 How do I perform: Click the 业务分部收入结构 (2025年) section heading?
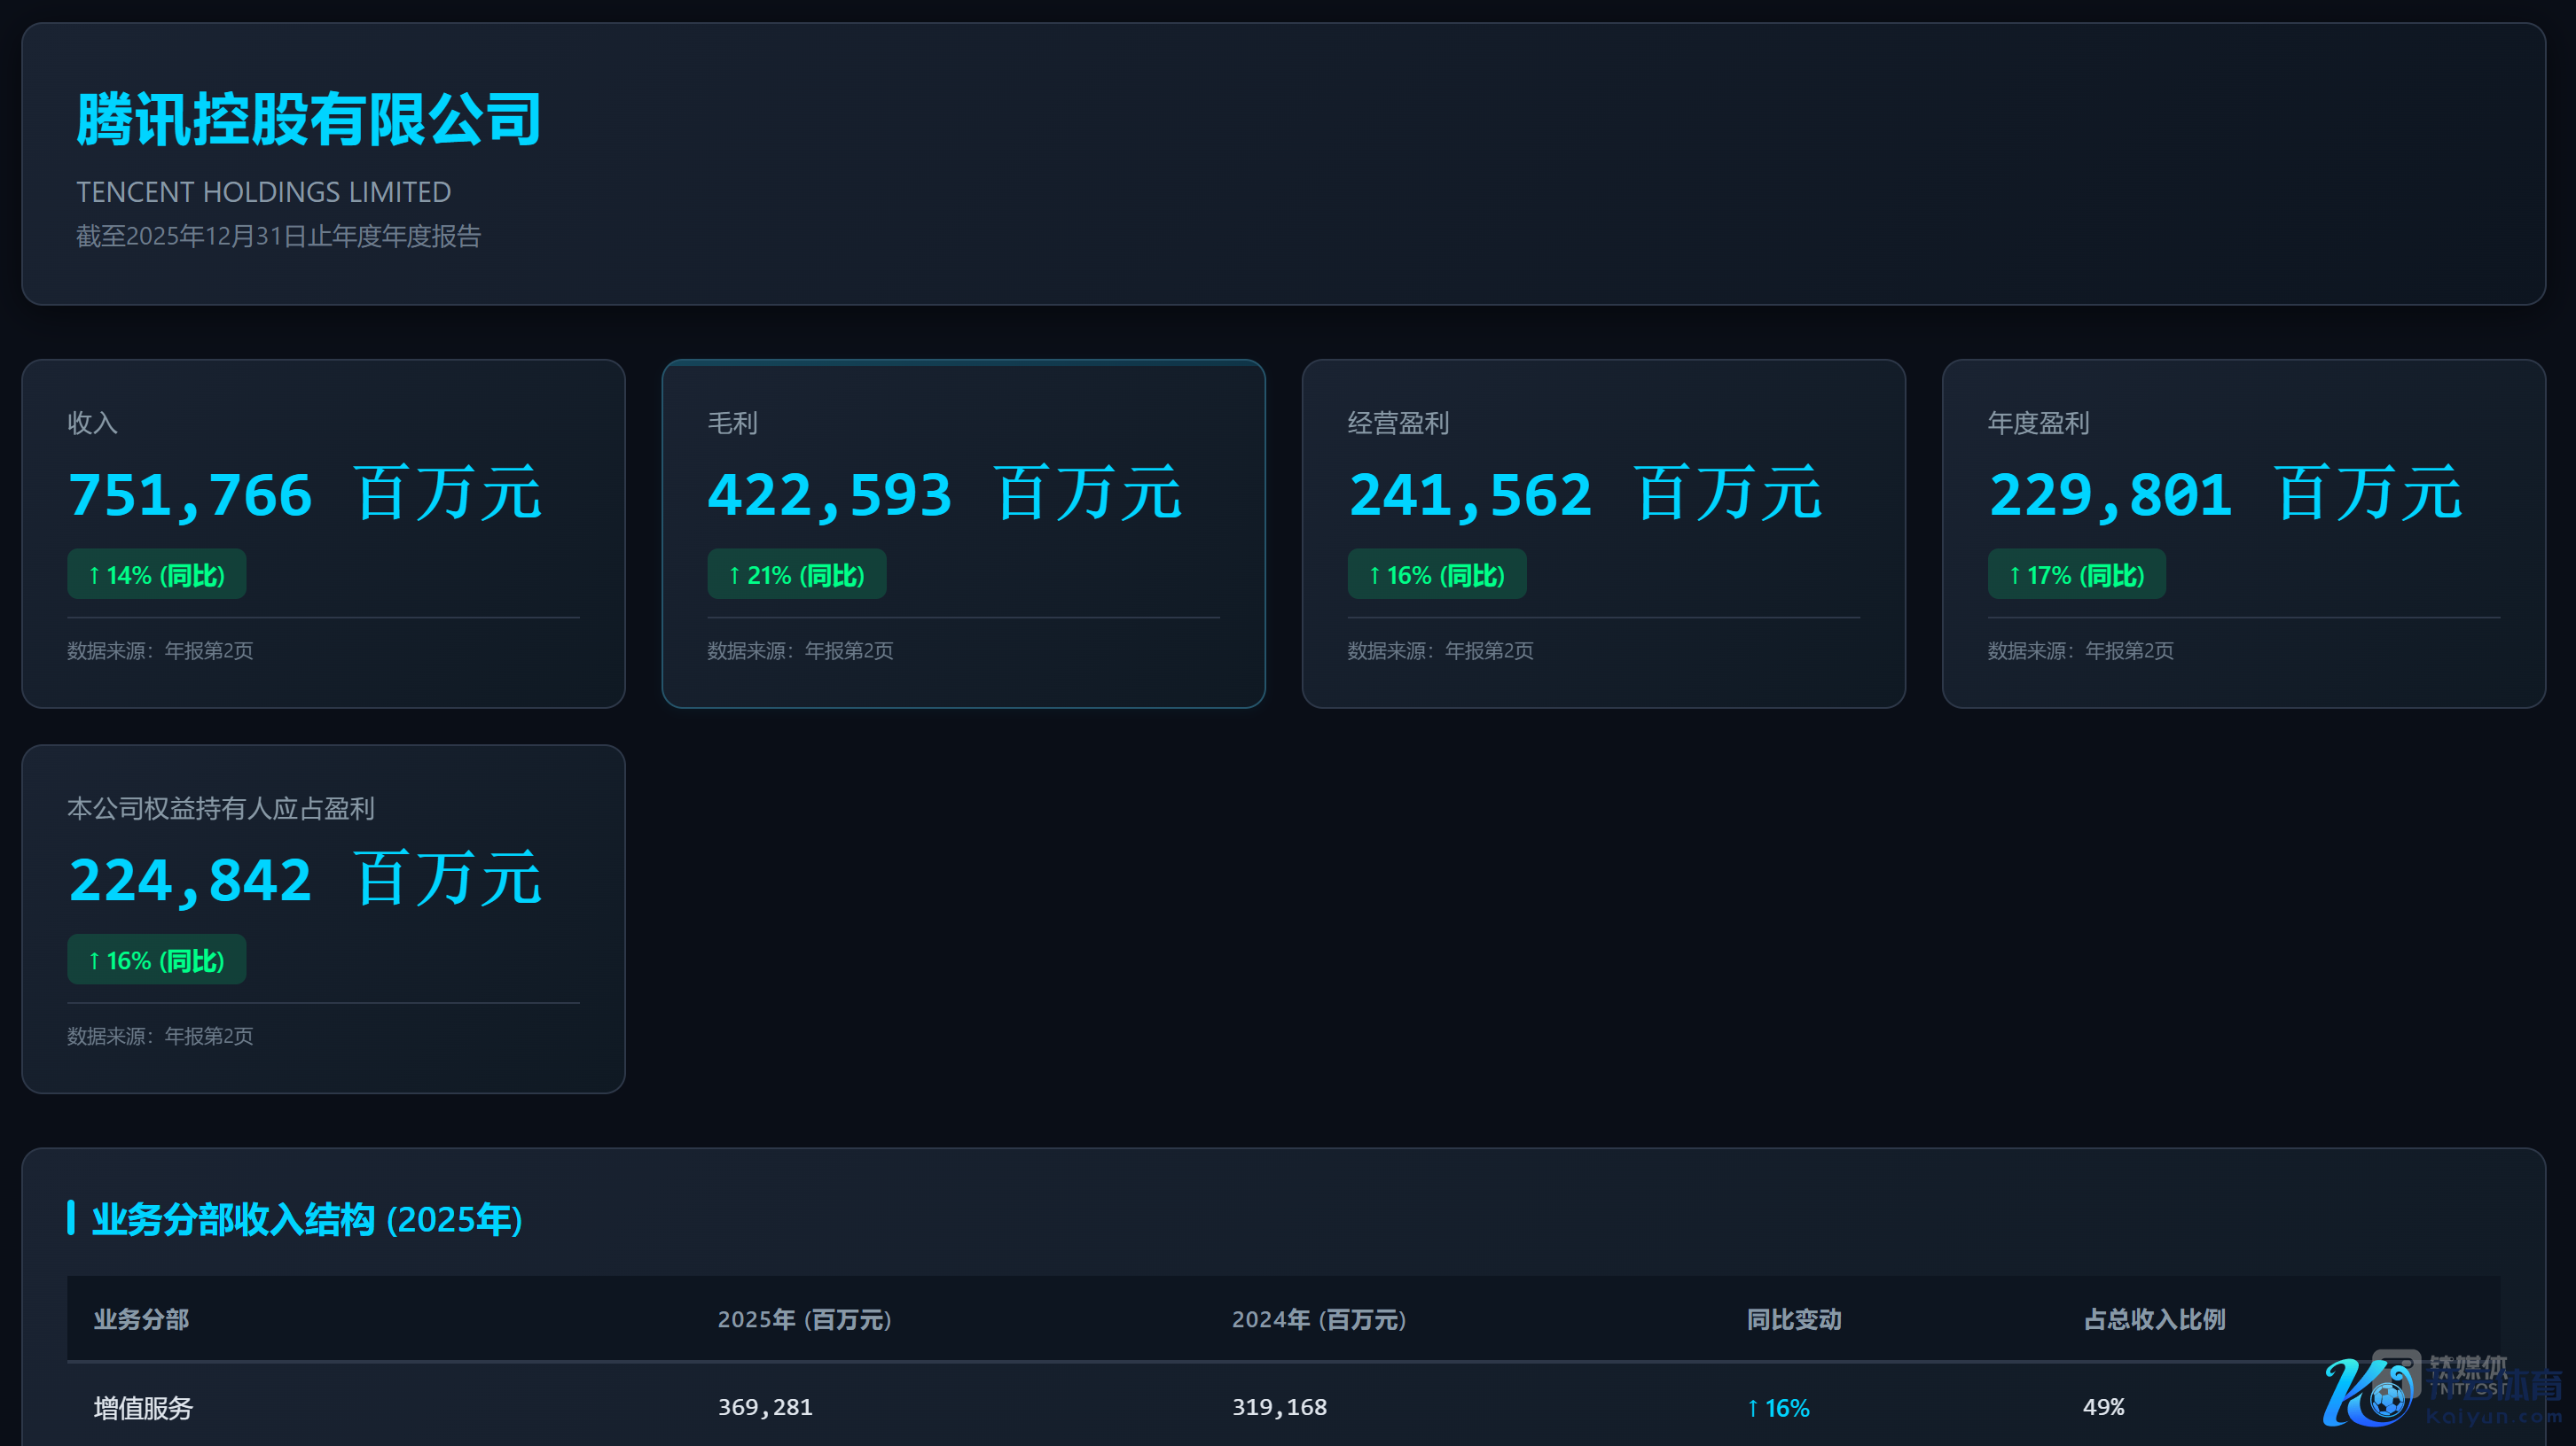(x=307, y=1219)
